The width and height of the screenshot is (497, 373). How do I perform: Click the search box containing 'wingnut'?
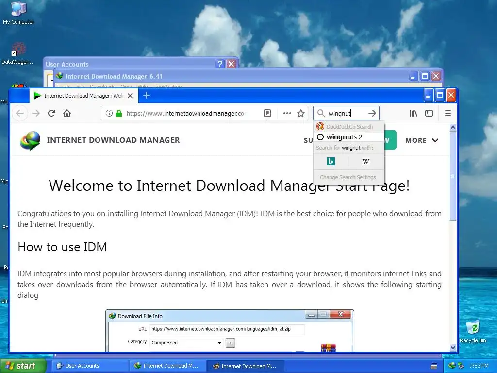tap(346, 113)
